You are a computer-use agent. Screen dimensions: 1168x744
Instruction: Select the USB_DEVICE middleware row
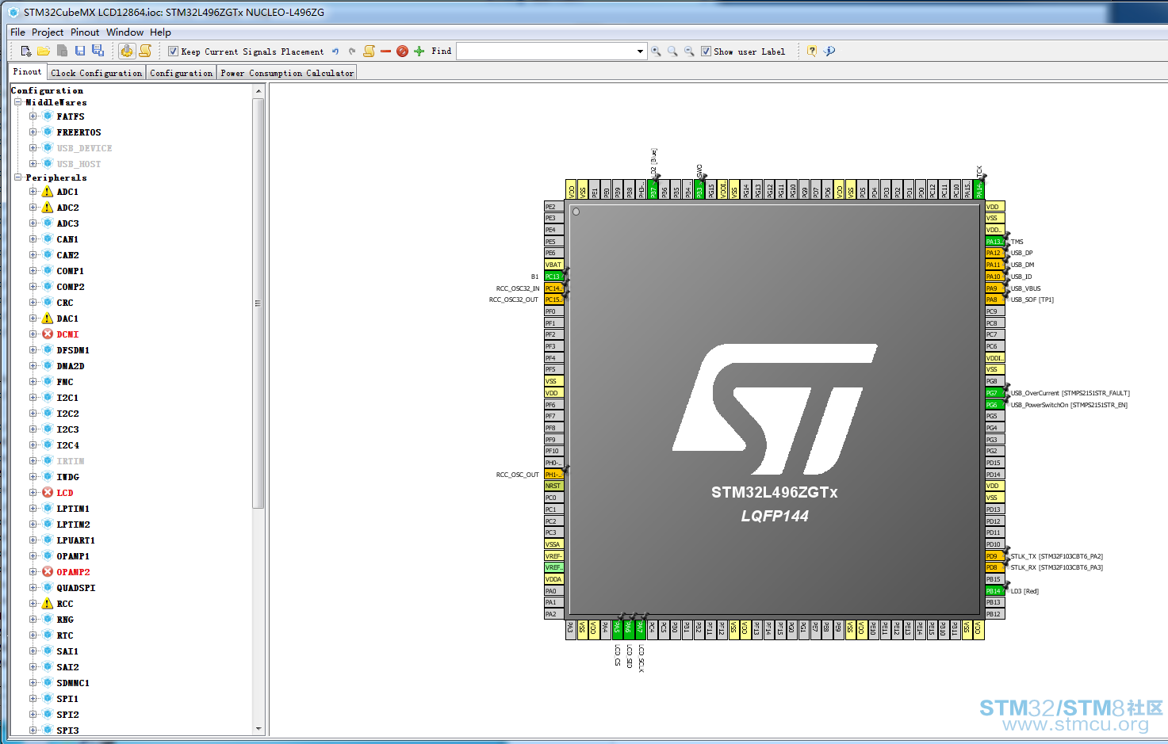pyautogui.click(x=84, y=148)
